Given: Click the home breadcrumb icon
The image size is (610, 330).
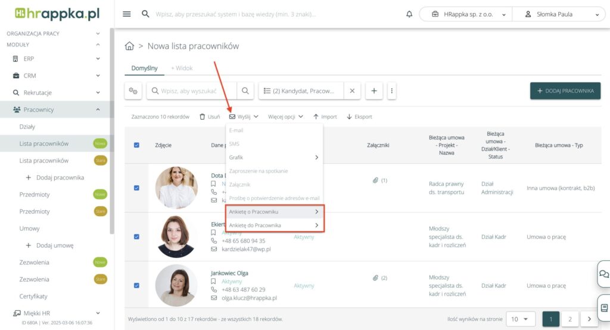Looking at the screenshot, I should pos(129,46).
